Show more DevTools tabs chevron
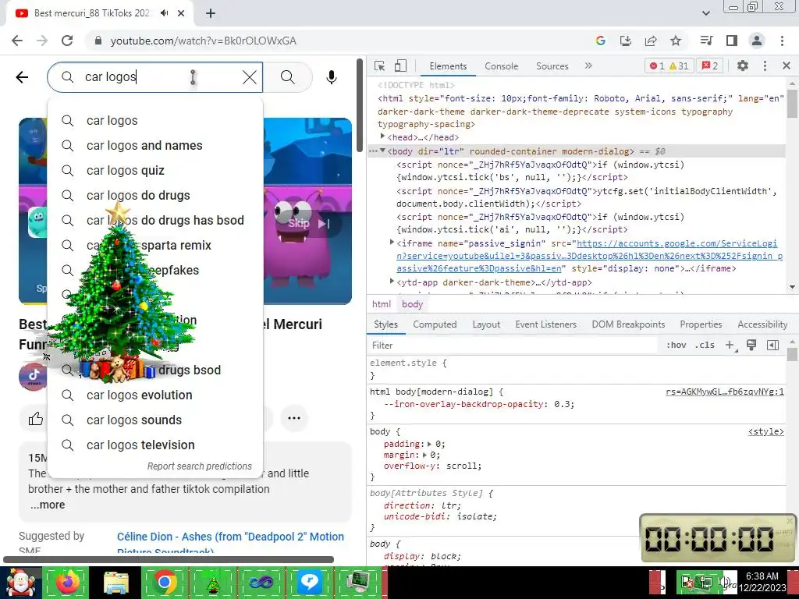799x599 pixels. [x=588, y=66]
